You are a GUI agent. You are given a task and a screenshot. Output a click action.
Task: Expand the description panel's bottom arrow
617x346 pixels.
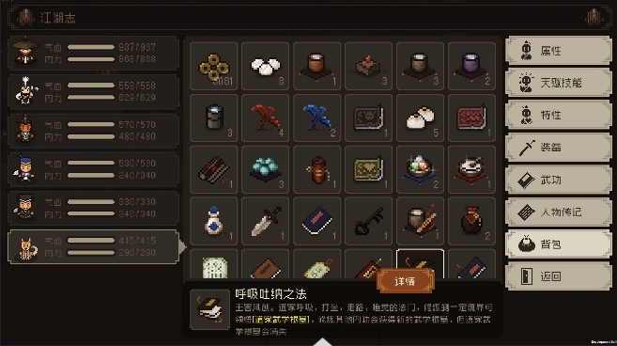[x=323, y=341]
